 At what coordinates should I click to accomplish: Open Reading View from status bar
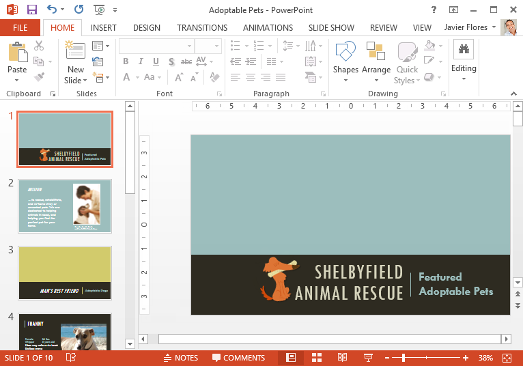point(342,358)
